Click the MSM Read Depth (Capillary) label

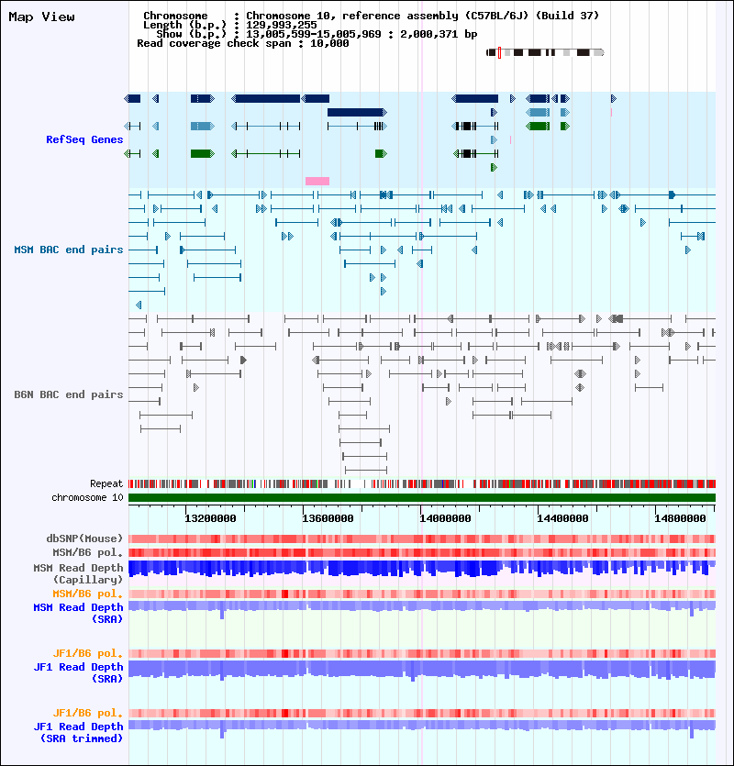click(x=78, y=573)
